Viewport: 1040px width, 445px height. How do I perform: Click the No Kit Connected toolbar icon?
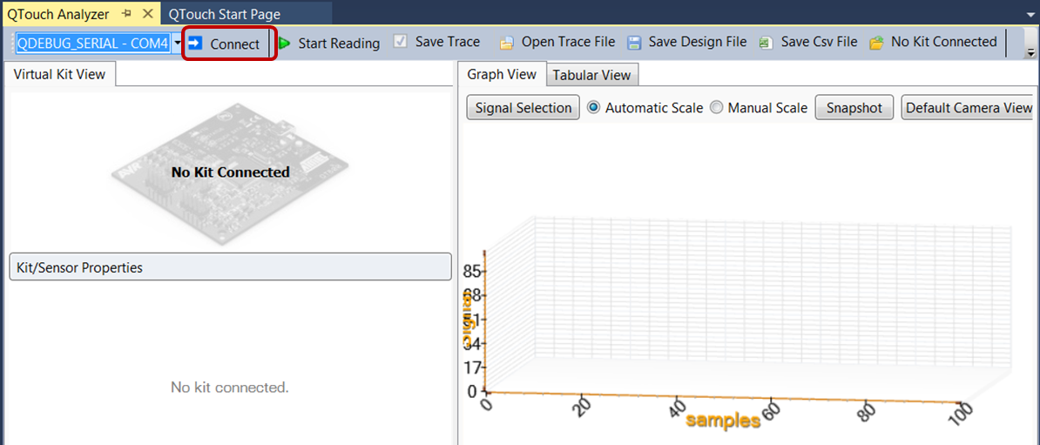tap(876, 43)
